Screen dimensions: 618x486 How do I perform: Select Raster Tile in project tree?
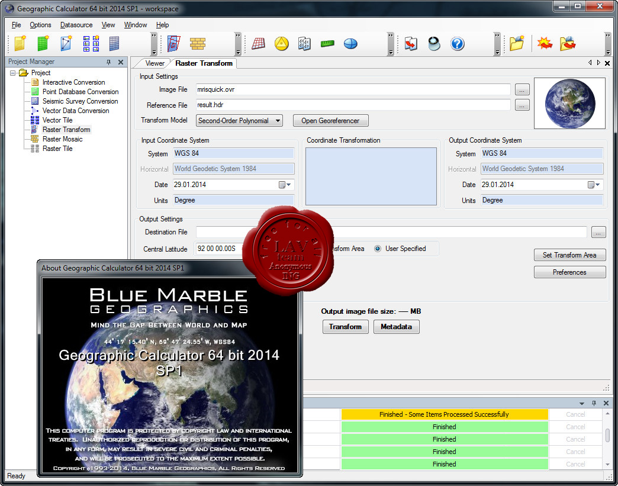tap(57, 149)
